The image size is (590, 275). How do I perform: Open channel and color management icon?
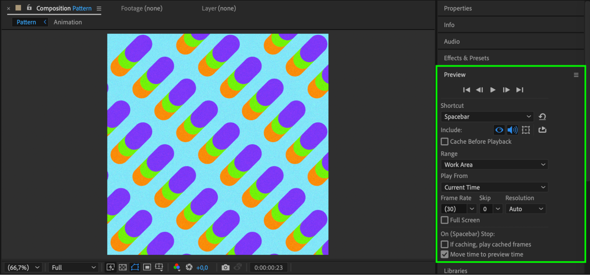tap(177, 267)
